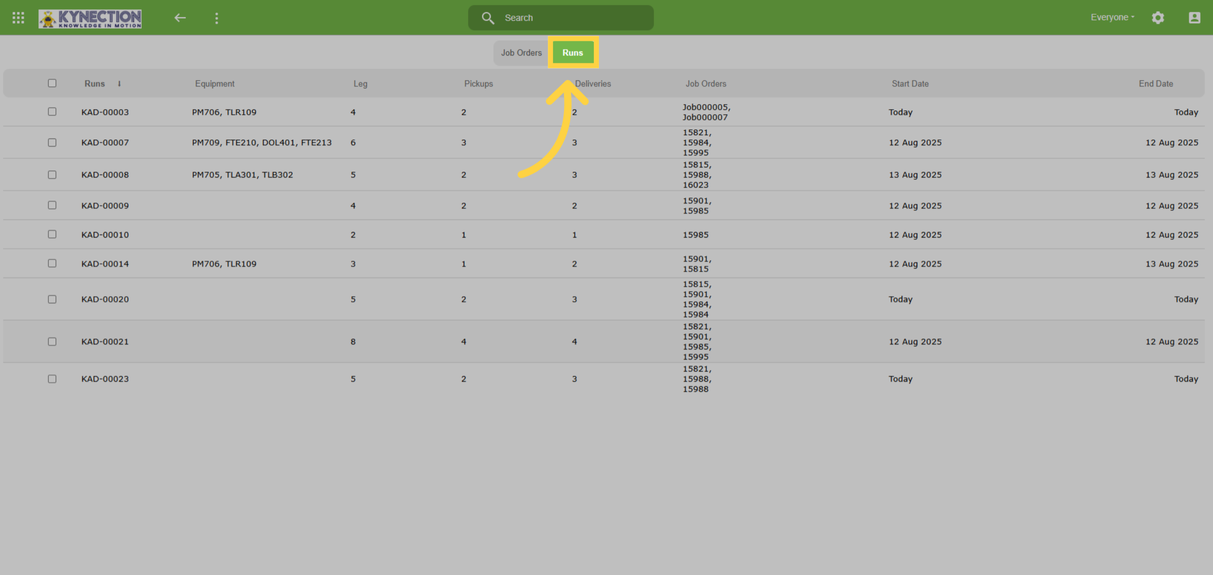1213x575 pixels.
Task: Go back using the arrow icon
Action: tap(180, 18)
